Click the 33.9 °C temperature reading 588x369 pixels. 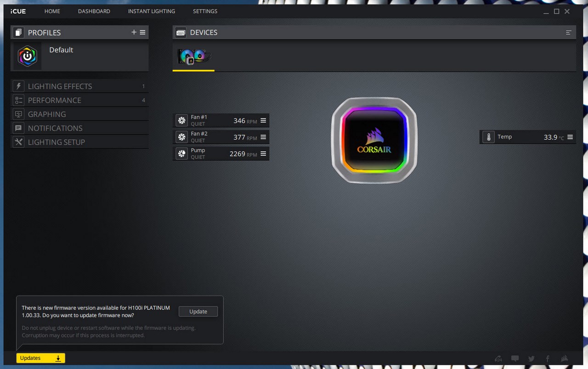554,137
